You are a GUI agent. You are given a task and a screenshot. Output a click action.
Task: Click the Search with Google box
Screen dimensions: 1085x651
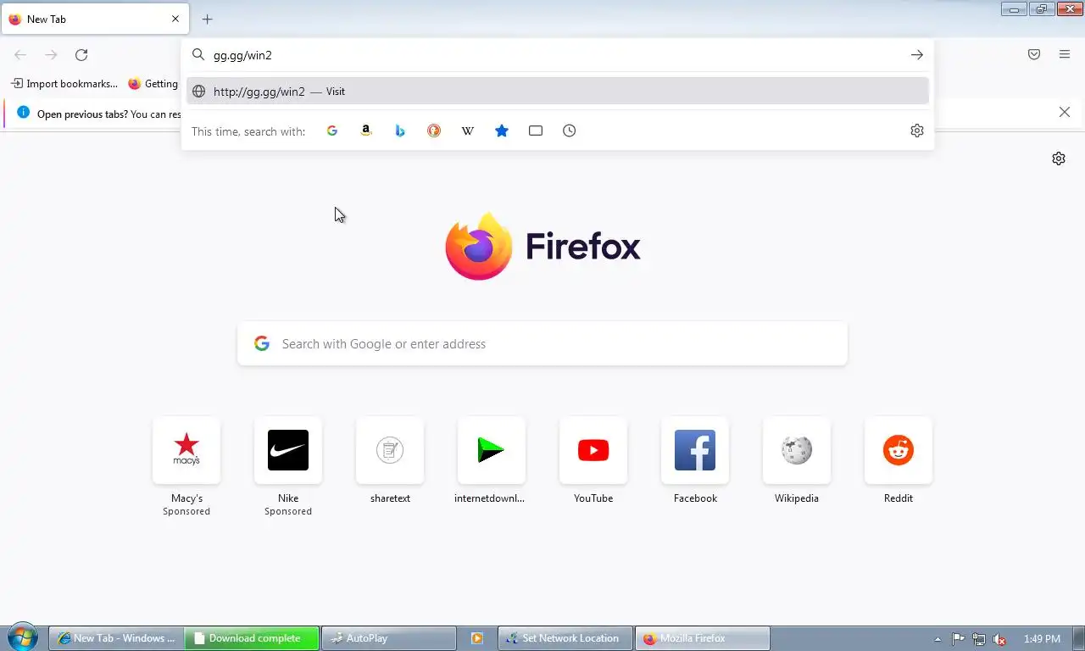point(542,343)
